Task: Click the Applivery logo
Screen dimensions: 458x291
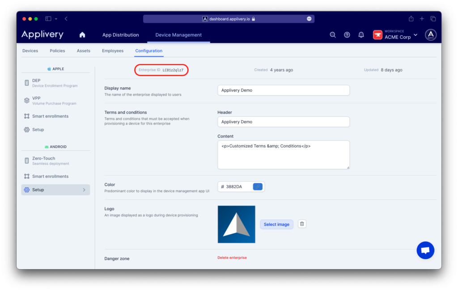Action: point(42,34)
